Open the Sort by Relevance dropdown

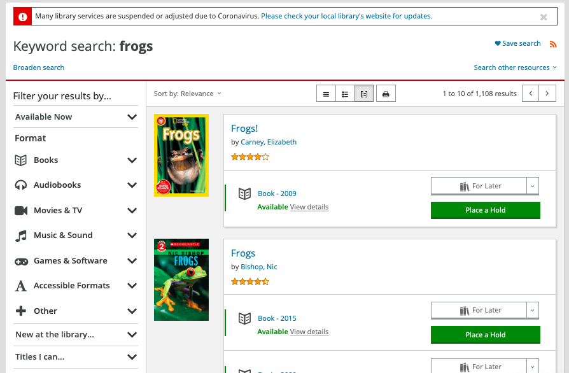187,94
